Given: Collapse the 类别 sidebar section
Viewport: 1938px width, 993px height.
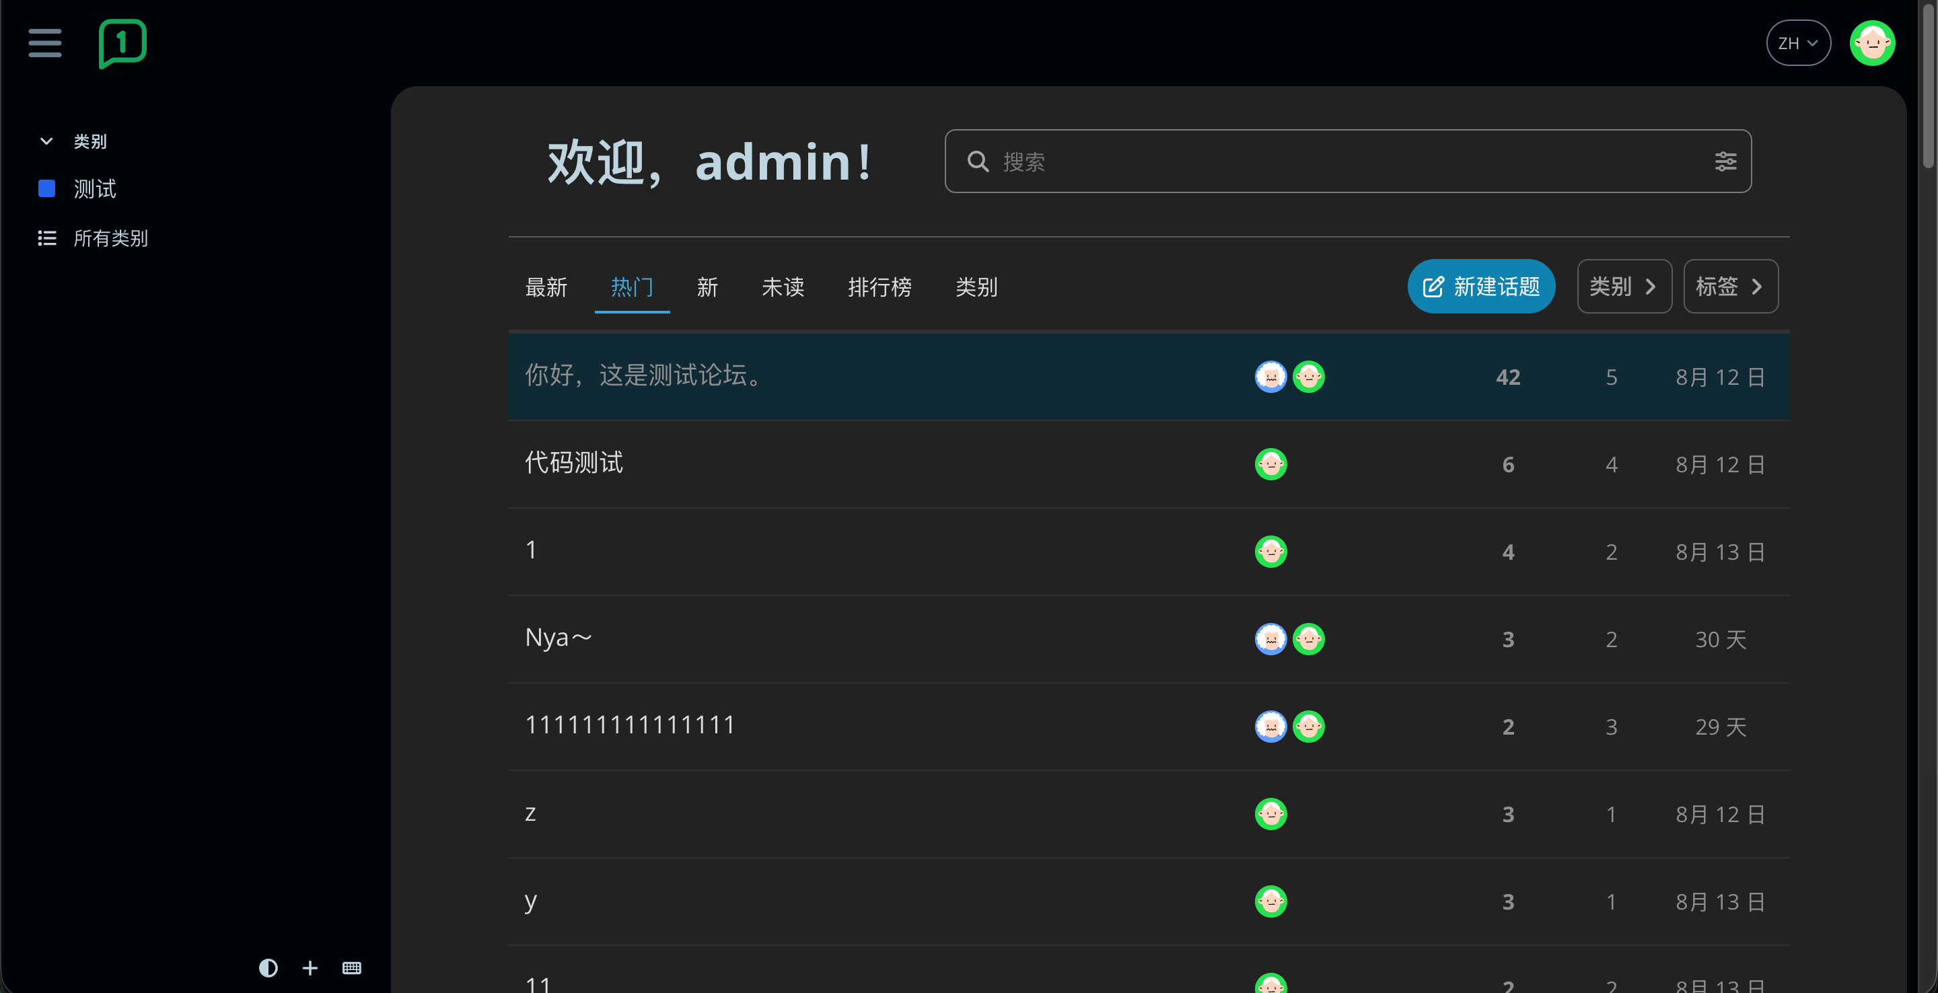Looking at the screenshot, I should [72, 141].
